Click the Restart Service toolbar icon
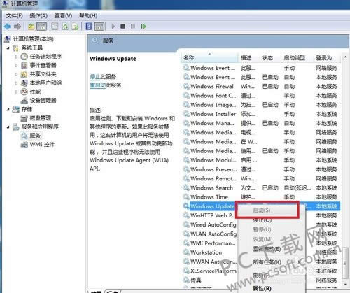Viewport: 350px width, 293px height. point(143,27)
